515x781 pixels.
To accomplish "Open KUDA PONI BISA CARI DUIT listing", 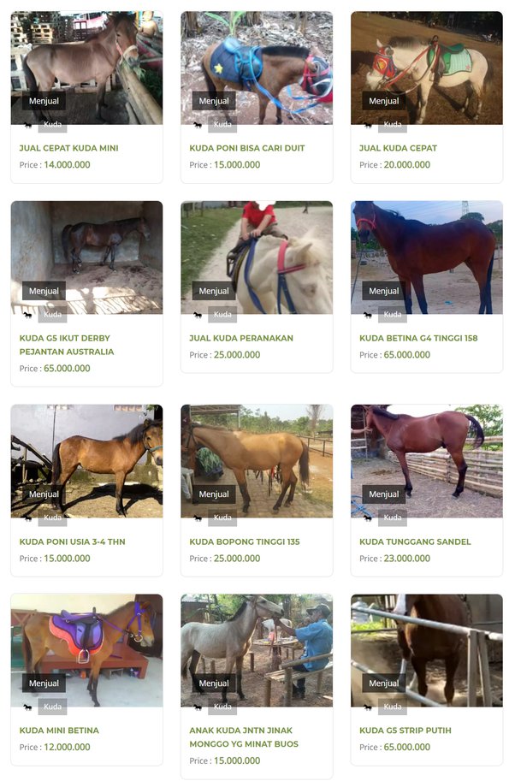I will click(x=247, y=148).
